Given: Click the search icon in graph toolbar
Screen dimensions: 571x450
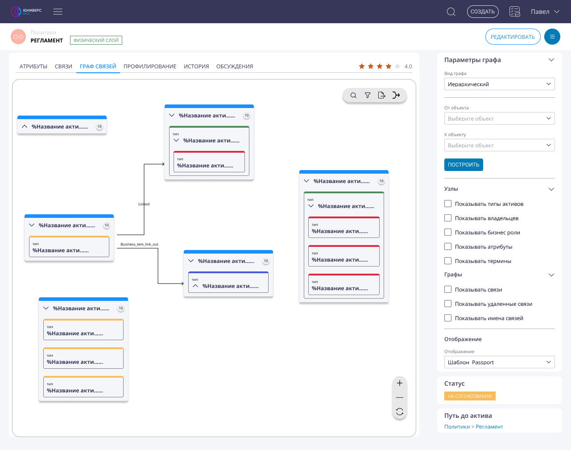Looking at the screenshot, I should tap(353, 95).
